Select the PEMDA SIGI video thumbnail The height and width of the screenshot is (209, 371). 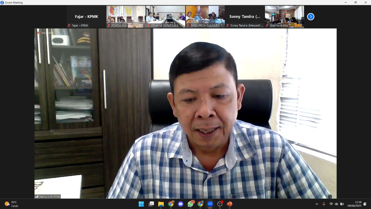[x=126, y=17]
